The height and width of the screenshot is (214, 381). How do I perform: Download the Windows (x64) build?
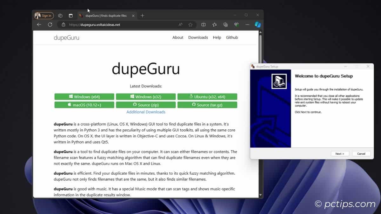click(x=84, y=96)
